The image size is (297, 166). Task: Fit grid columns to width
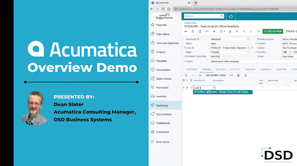click(x=231, y=75)
